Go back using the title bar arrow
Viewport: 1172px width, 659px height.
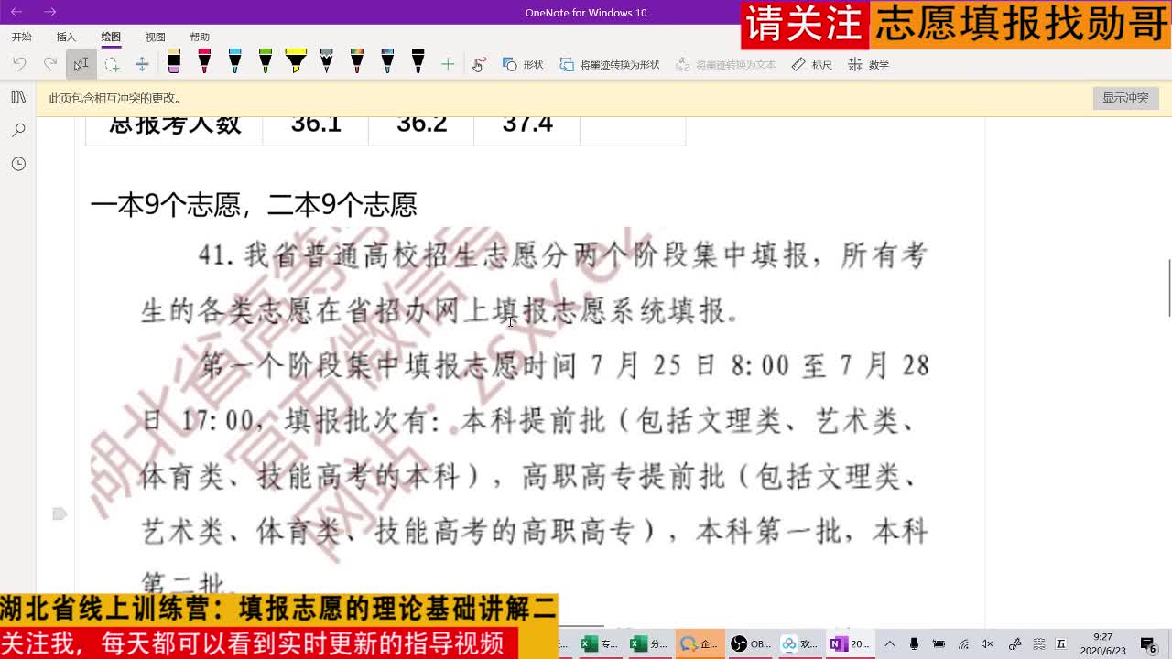[x=16, y=12]
